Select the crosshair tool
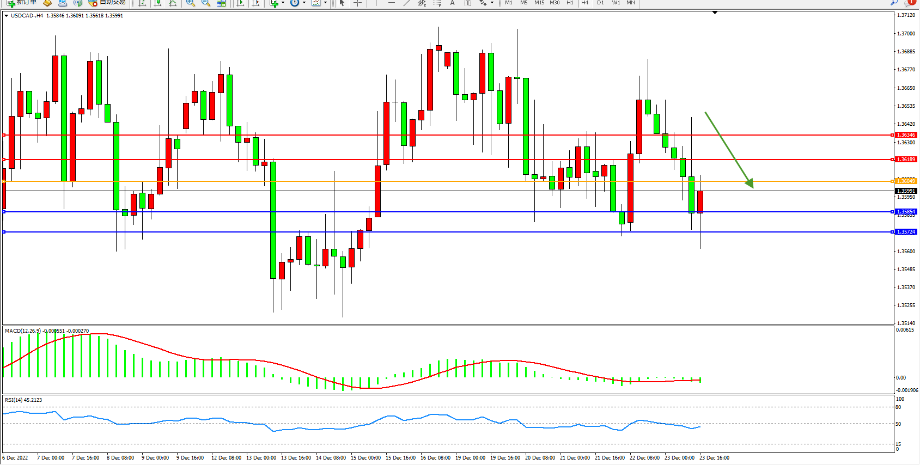Viewport: 920px width, 465px height. coord(357,3)
